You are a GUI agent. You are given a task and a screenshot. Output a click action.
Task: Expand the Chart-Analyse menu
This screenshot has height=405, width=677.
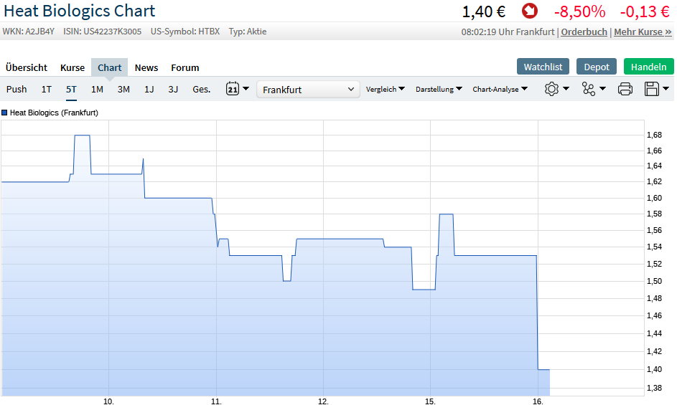(500, 89)
